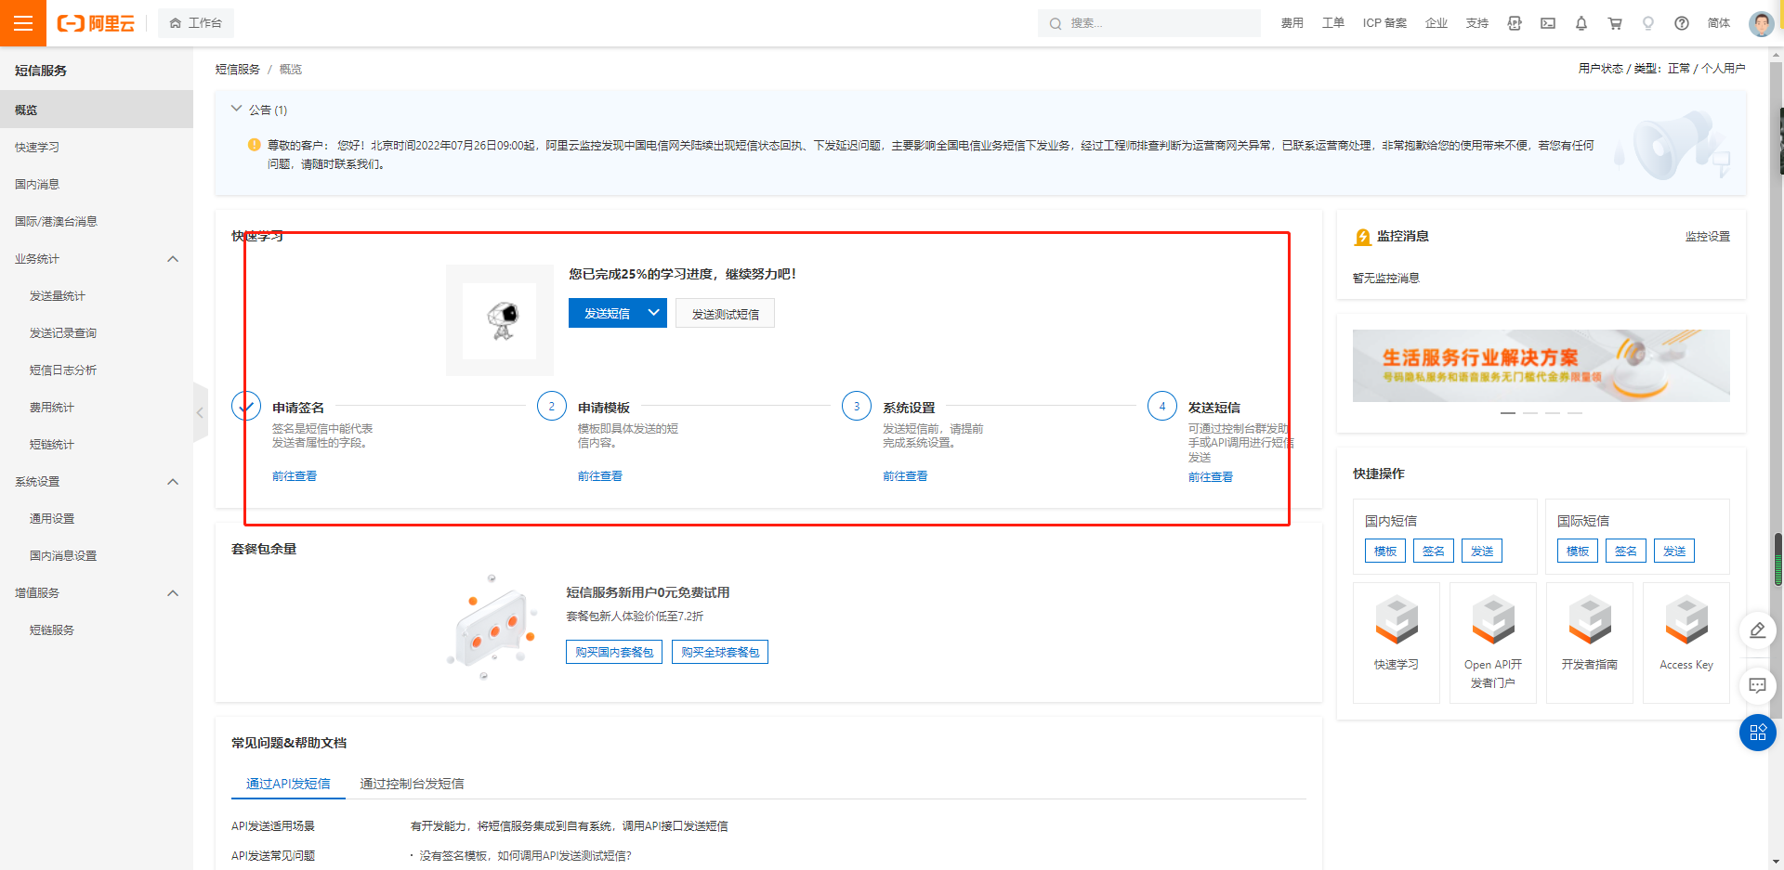
Task: Open the shopping cart
Action: click(x=1615, y=23)
